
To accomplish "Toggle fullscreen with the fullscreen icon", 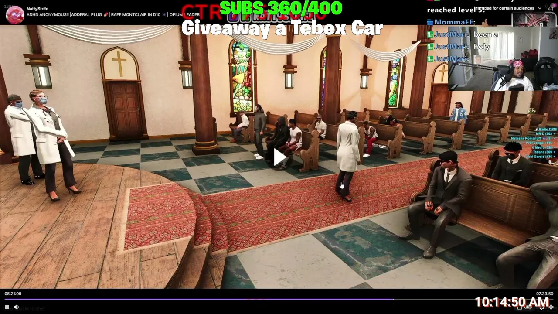I will point(550,307).
